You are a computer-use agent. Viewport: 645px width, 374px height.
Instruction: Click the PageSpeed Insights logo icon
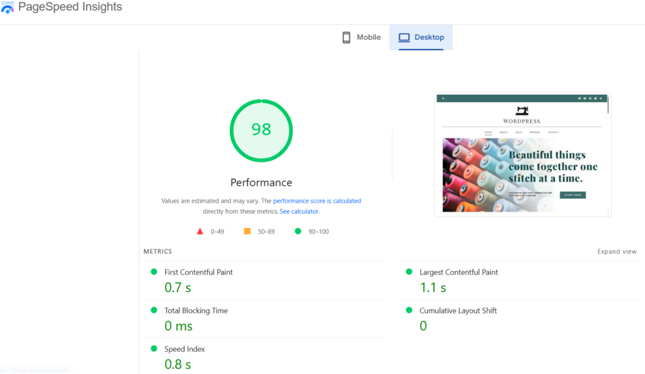(x=8, y=8)
